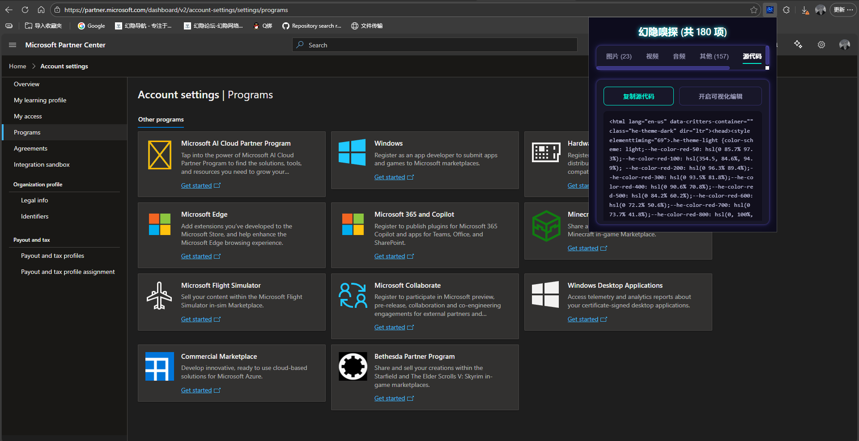The width and height of the screenshot is (859, 441).
Task: Switch to the 其他 (157) tab
Action: coord(714,56)
